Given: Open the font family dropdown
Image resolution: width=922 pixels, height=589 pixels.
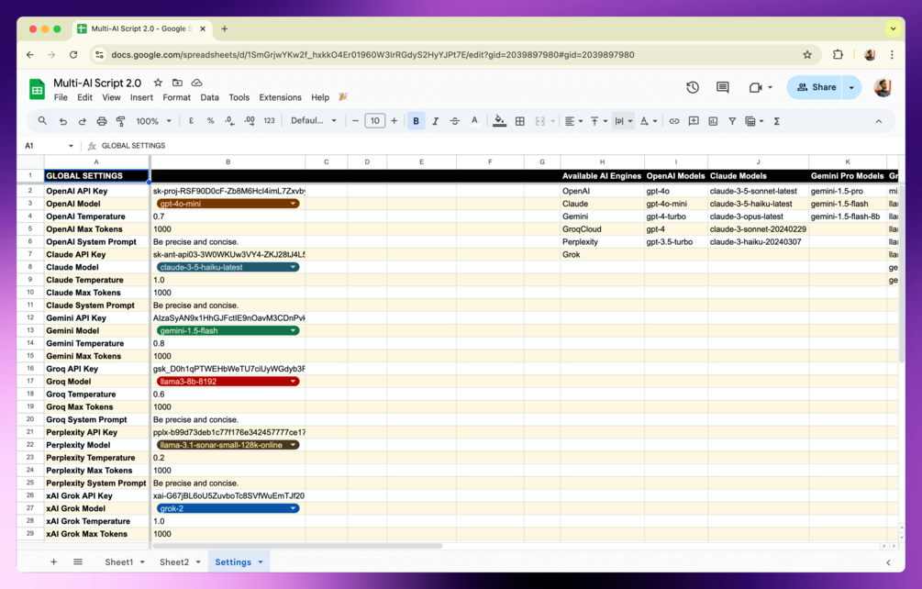Looking at the screenshot, I should pyautogui.click(x=314, y=121).
